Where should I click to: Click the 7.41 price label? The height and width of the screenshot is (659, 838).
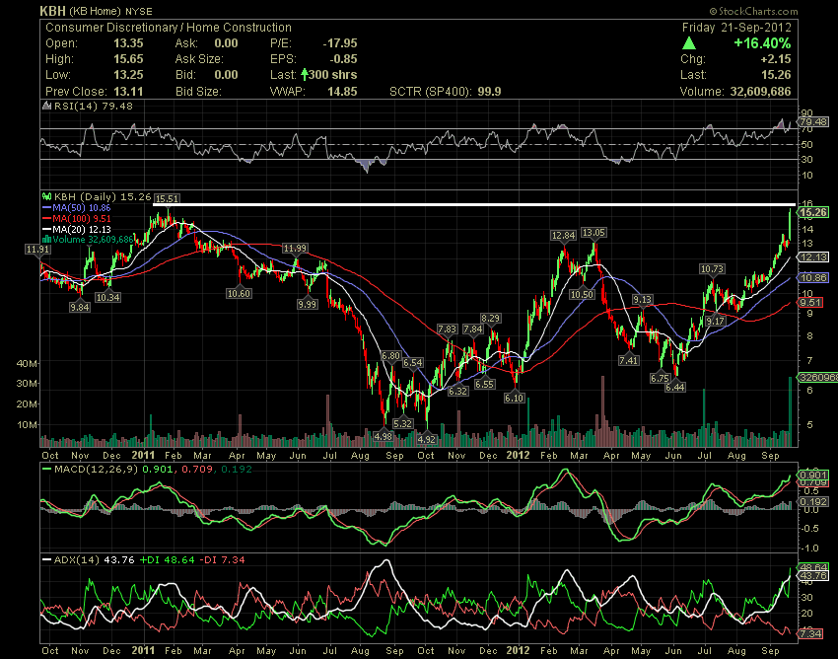pos(629,360)
